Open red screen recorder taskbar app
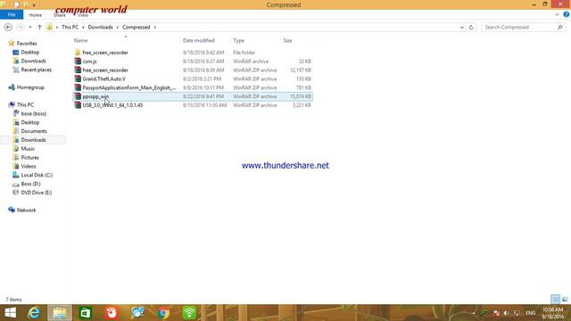571x321 pixels. click(x=112, y=313)
